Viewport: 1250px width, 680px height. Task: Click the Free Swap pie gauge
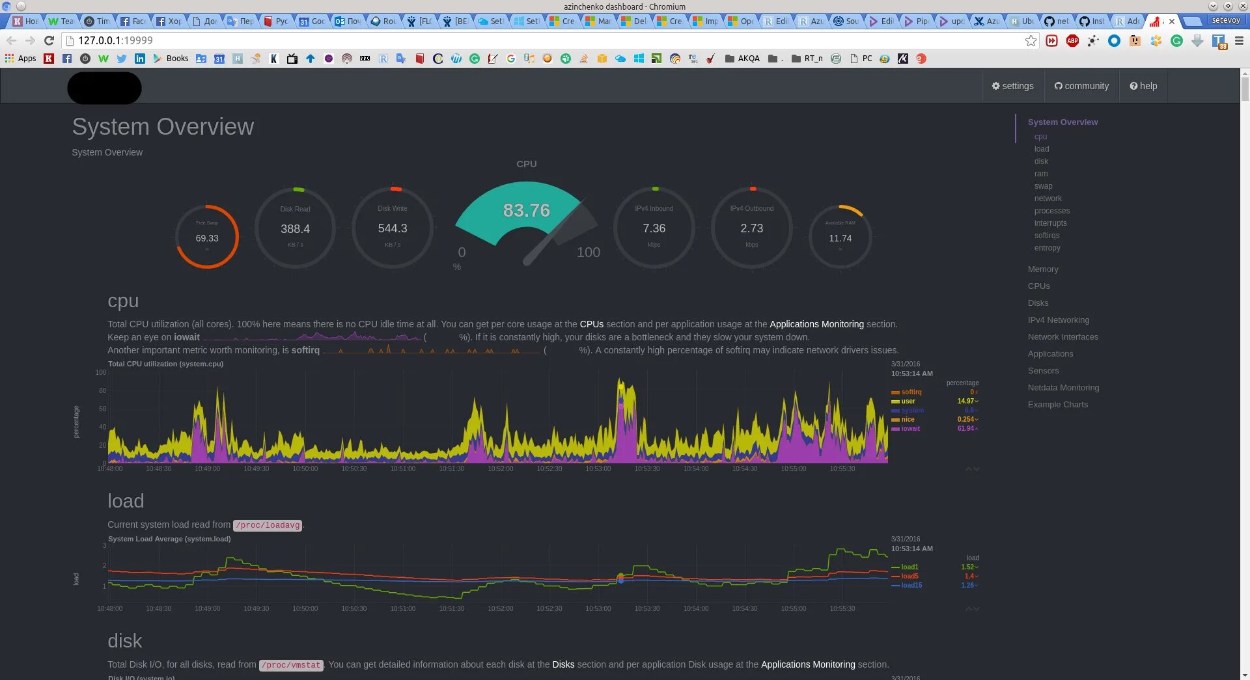(x=207, y=237)
